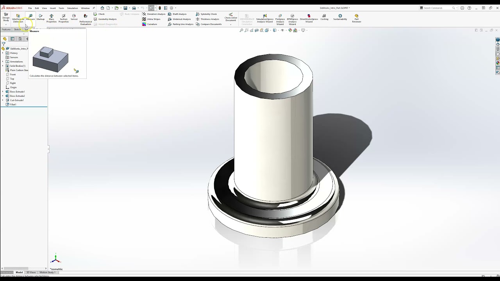Click the Rebuild traffic light icon
This screenshot has height=281, width=500.
pos(159,8)
